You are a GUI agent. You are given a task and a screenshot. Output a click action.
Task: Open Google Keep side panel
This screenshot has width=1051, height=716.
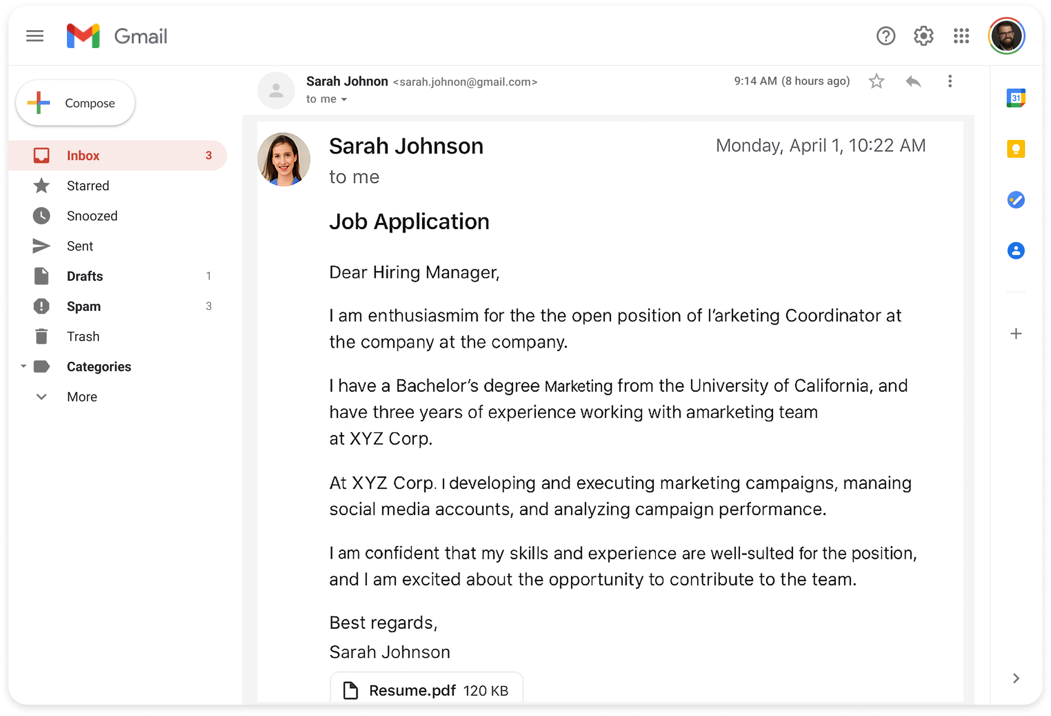tap(1016, 149)
